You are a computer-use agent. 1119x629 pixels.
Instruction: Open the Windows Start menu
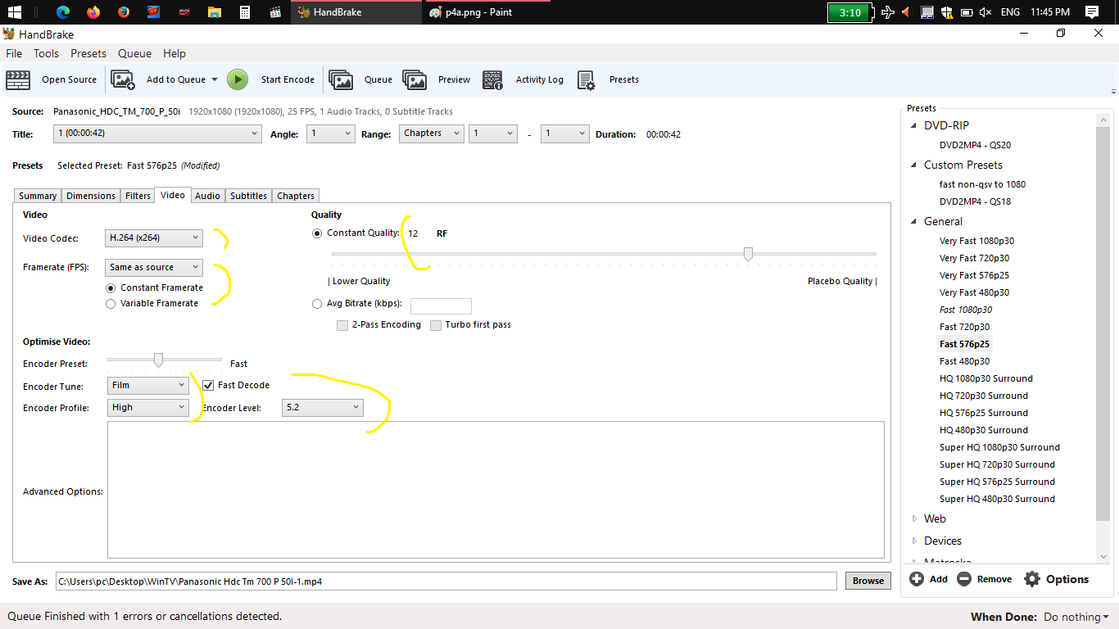[14, 12]
